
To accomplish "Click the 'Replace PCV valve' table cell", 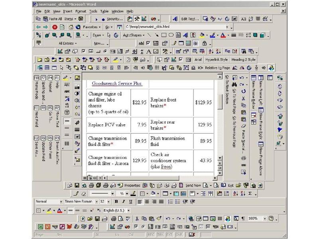I will point(108,125).
